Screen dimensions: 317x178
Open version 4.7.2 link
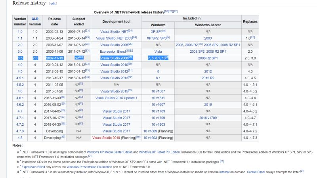(x=20, y=124)
